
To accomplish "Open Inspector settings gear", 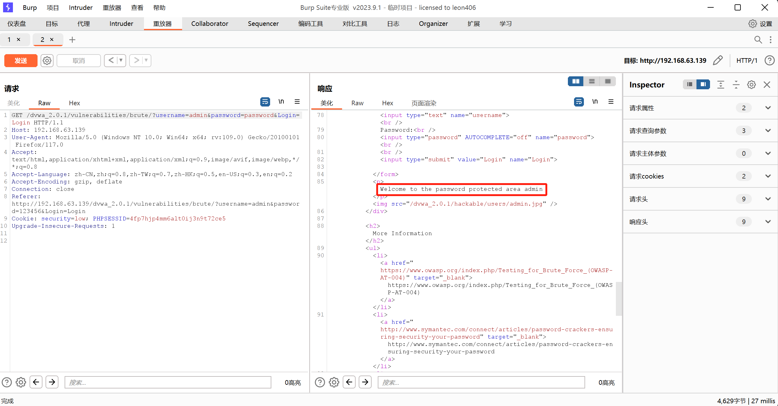I will point(751,85).
